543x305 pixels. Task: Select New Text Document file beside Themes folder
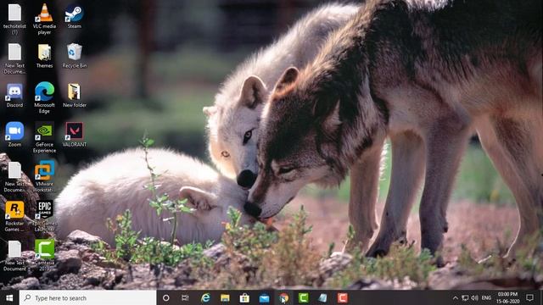coord(14,58)
